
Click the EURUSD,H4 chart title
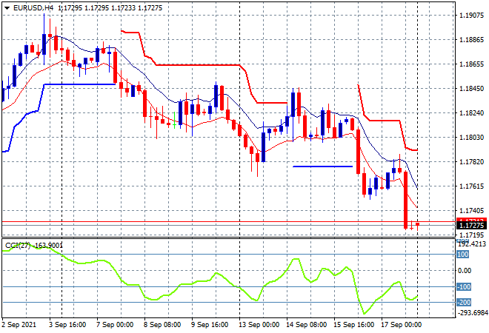33,8
